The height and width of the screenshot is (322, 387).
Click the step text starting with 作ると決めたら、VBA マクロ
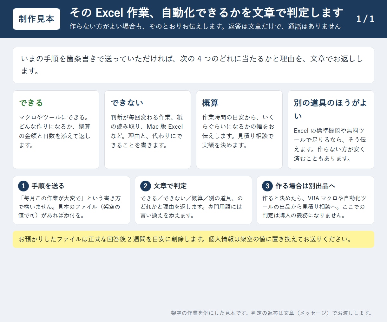314,207
